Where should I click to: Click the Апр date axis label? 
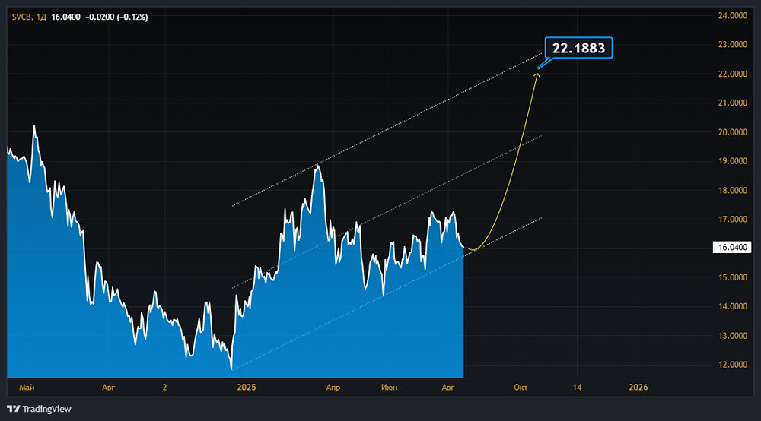[x=333, y=387]
